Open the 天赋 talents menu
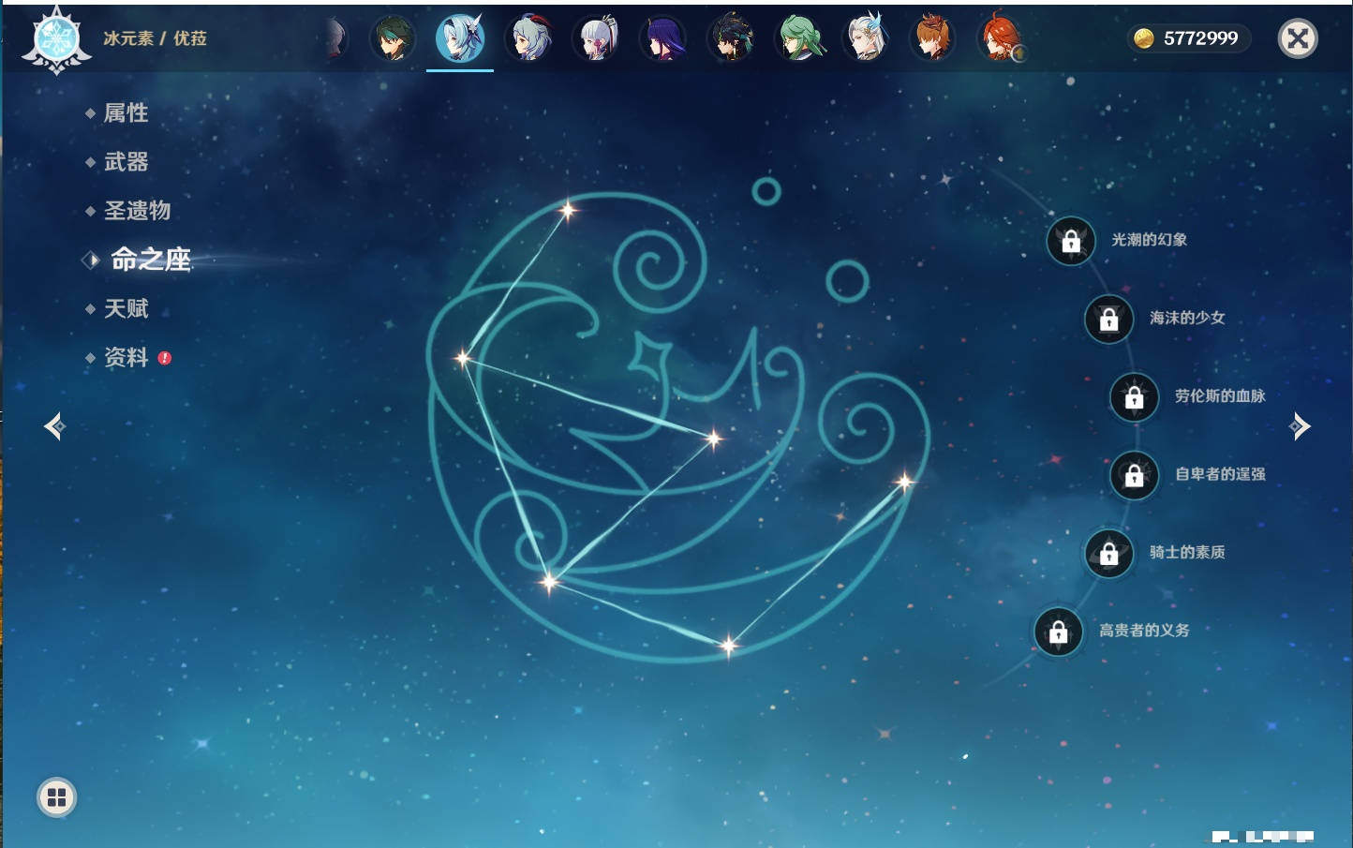This screenshot has height=848, width=1353. [126, 308]
